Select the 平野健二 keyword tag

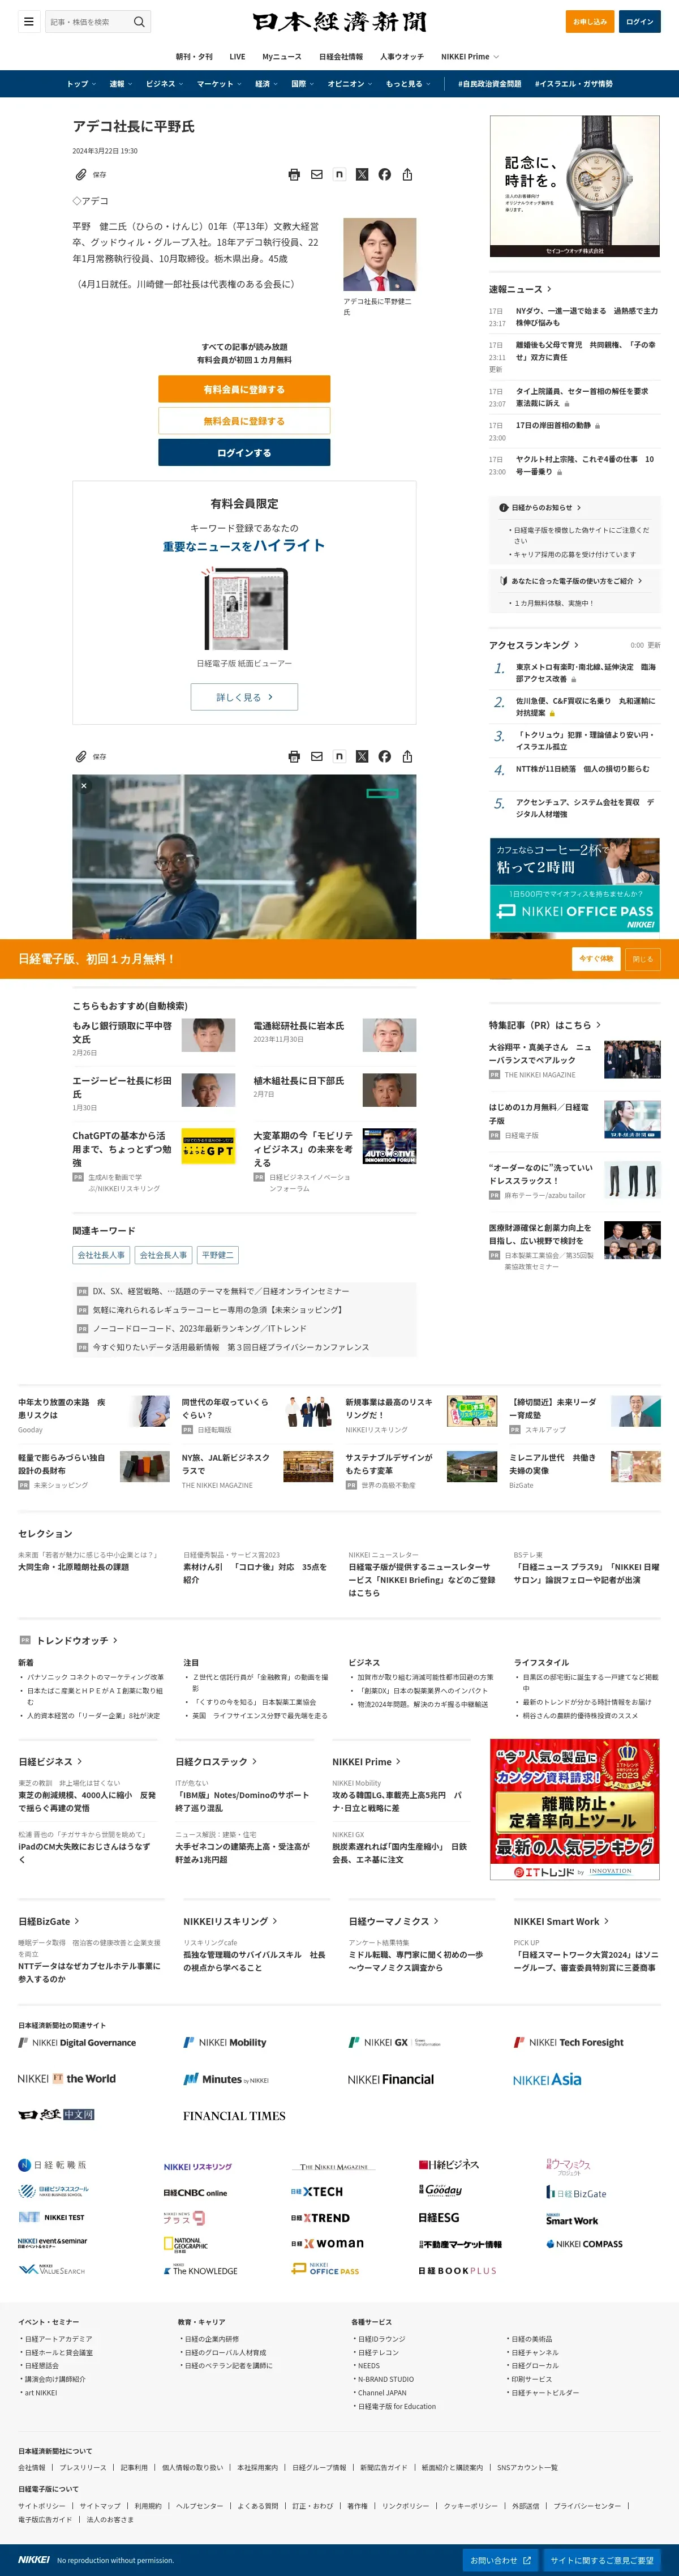coord(217,1255)
